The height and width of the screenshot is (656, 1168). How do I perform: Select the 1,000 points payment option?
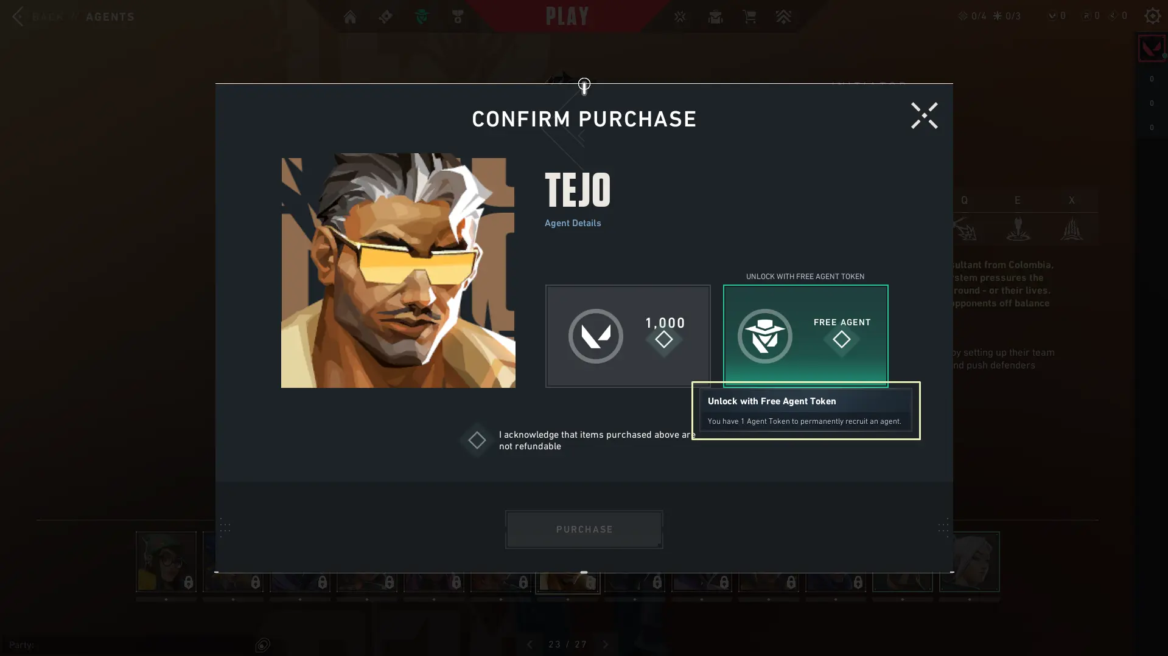click(x=628, y=336)
